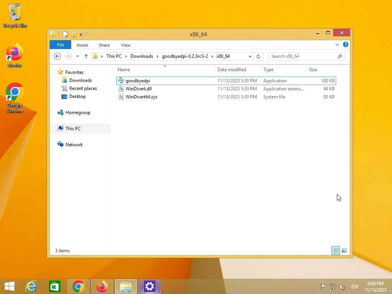Click System file type of WinDivert64.sys
Viewport: 392px width, 294px height.
click(x=274, y=97)
